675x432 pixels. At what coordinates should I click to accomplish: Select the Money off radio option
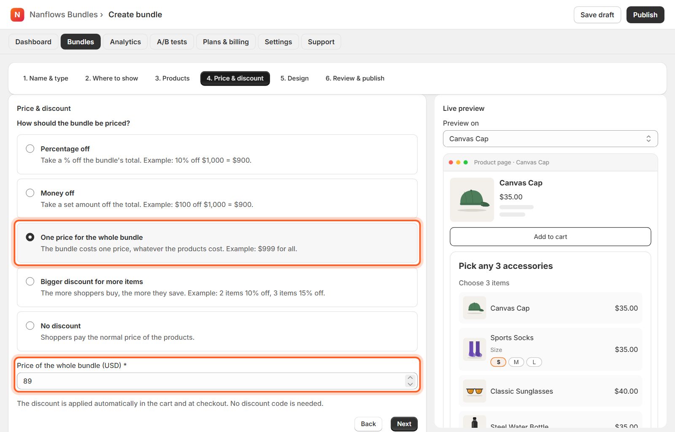[30, 193]
